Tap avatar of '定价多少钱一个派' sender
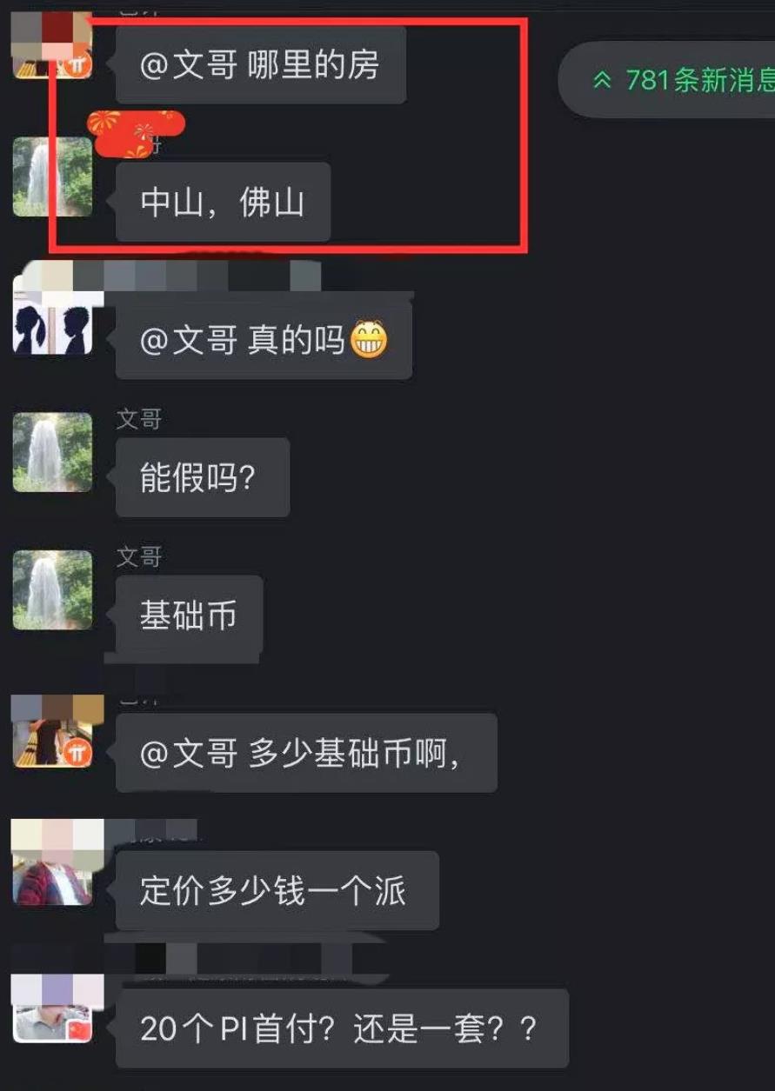The width and height of the screenshot is (775, 1091). 52,865
